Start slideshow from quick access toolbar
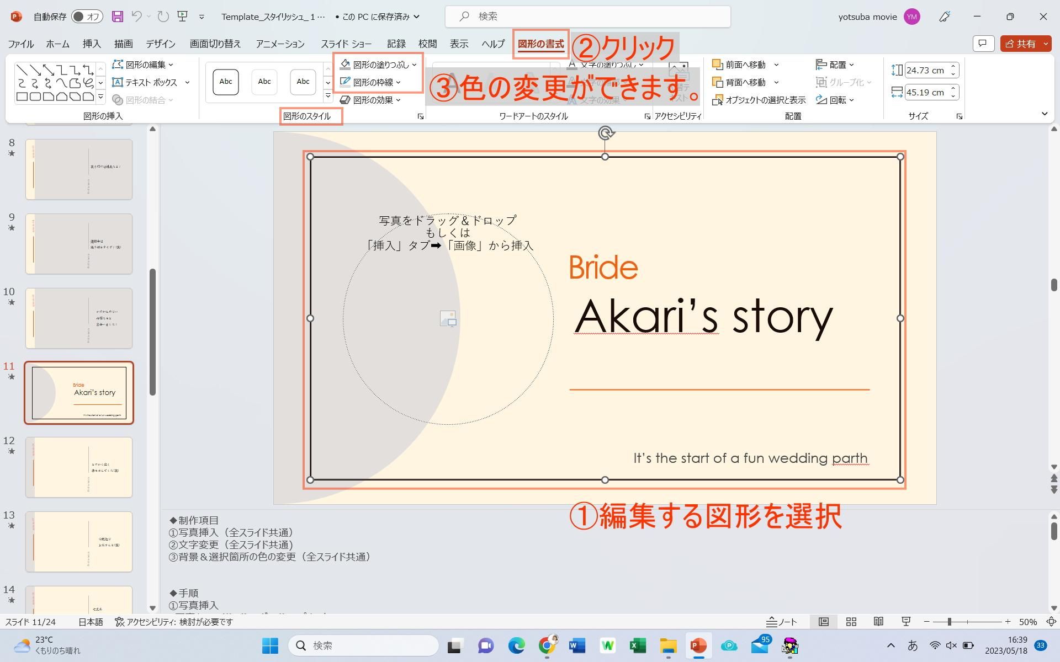 tap(183, 17)
